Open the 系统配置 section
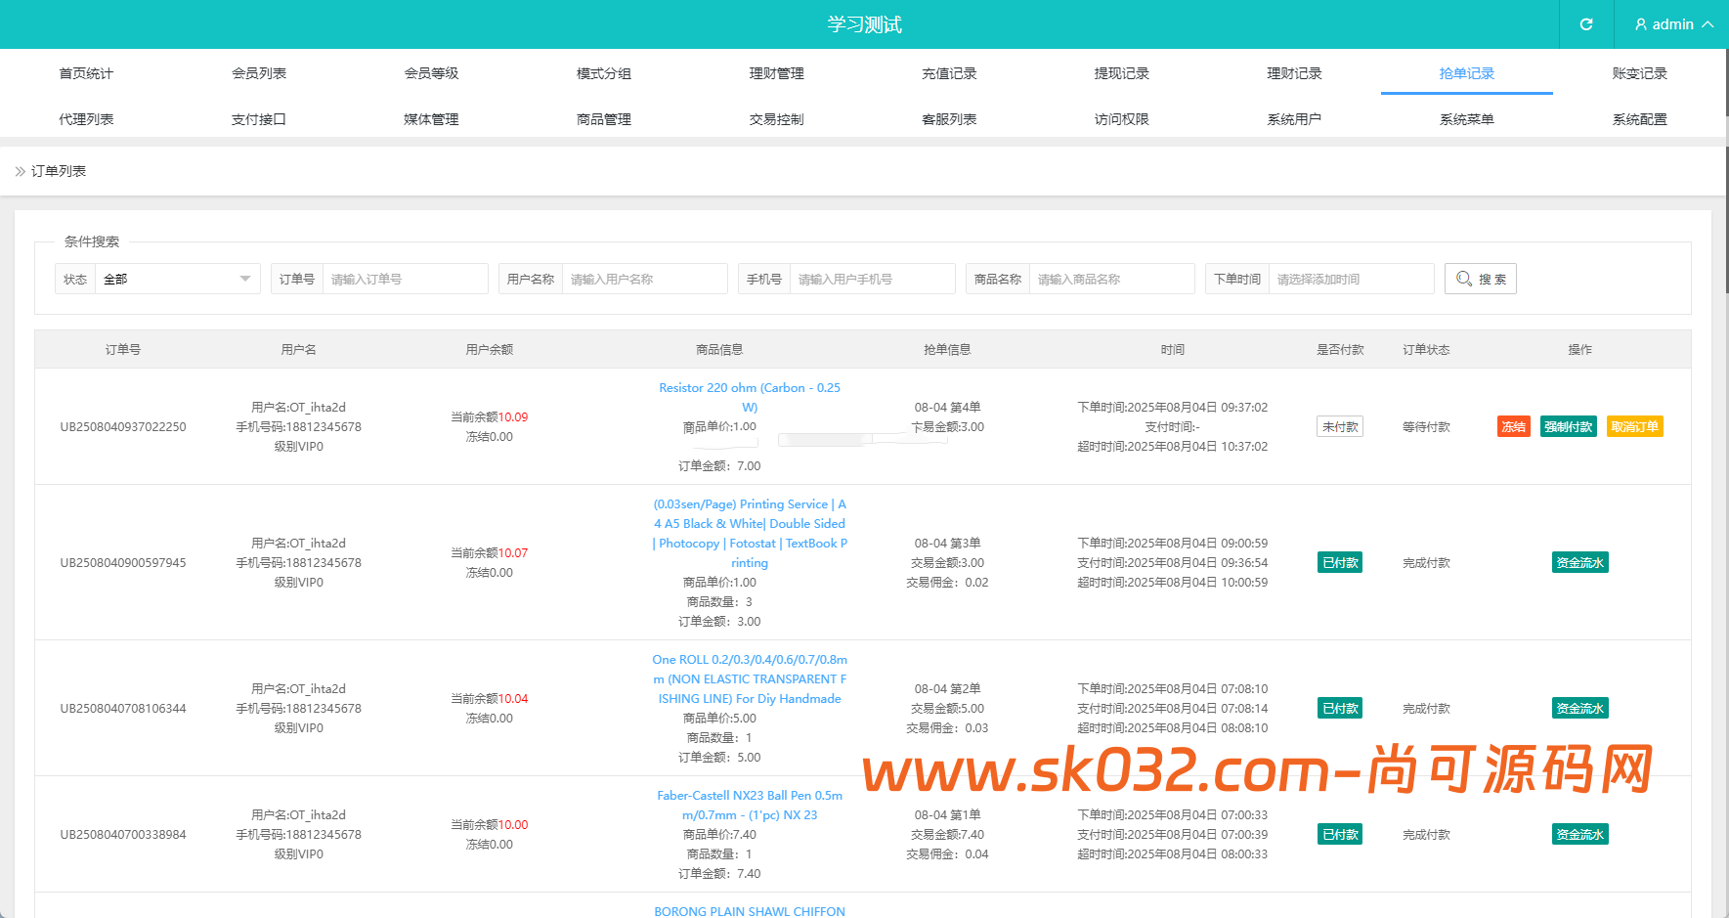The width and height of the screenshot is (1729, 918). (1639, 118)
